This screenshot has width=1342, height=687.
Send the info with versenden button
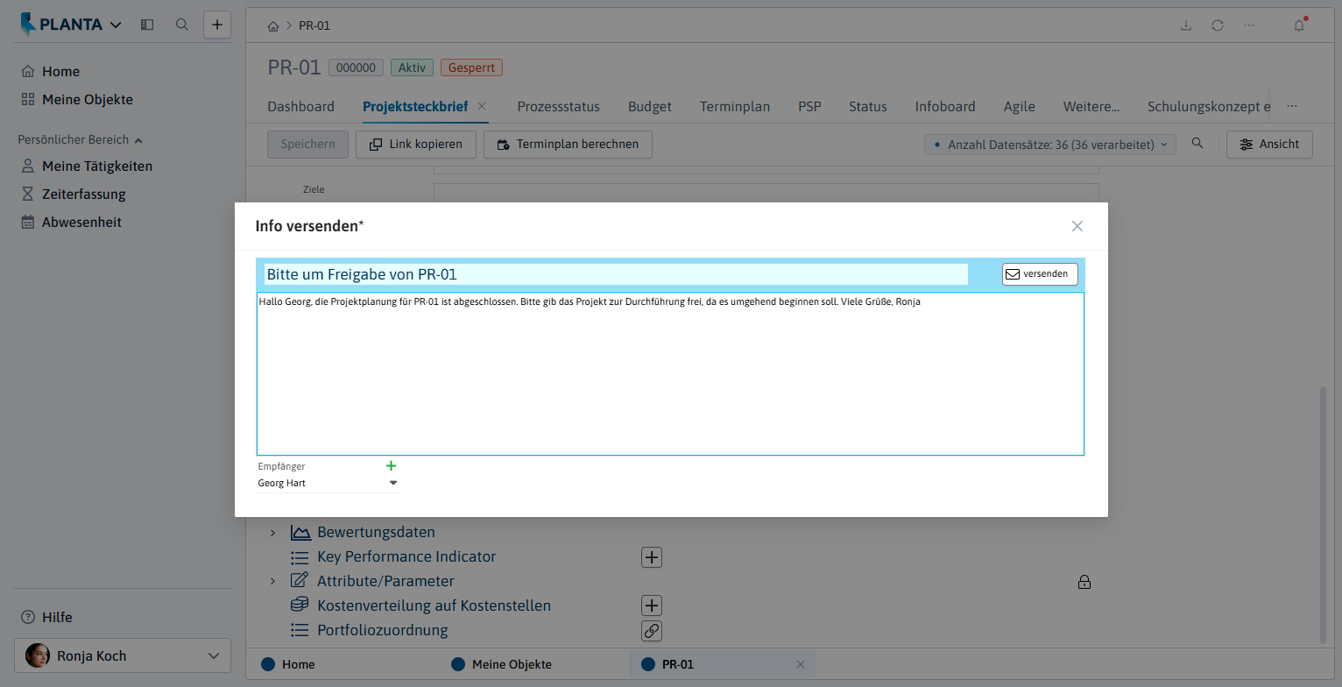1040,273
